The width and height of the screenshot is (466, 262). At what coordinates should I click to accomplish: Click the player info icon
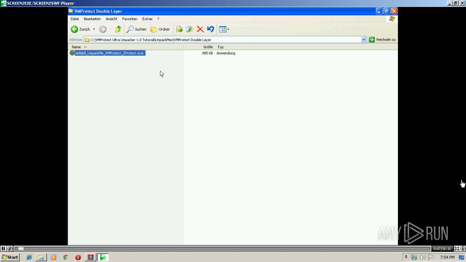pyautogui.click(x=463, y=249)
